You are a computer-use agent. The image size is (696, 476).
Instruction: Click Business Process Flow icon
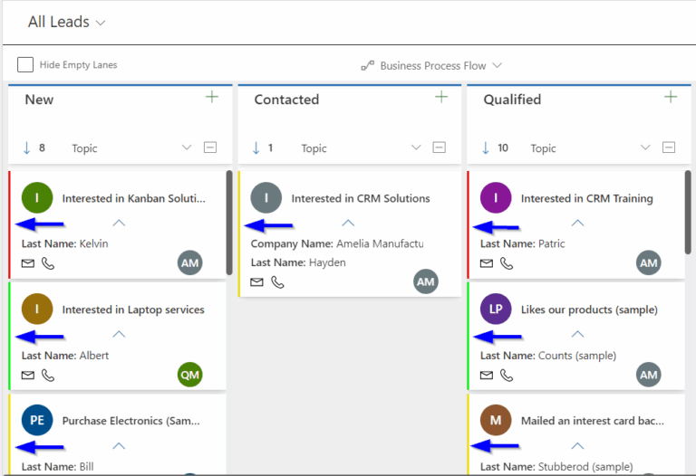[368, 65]
